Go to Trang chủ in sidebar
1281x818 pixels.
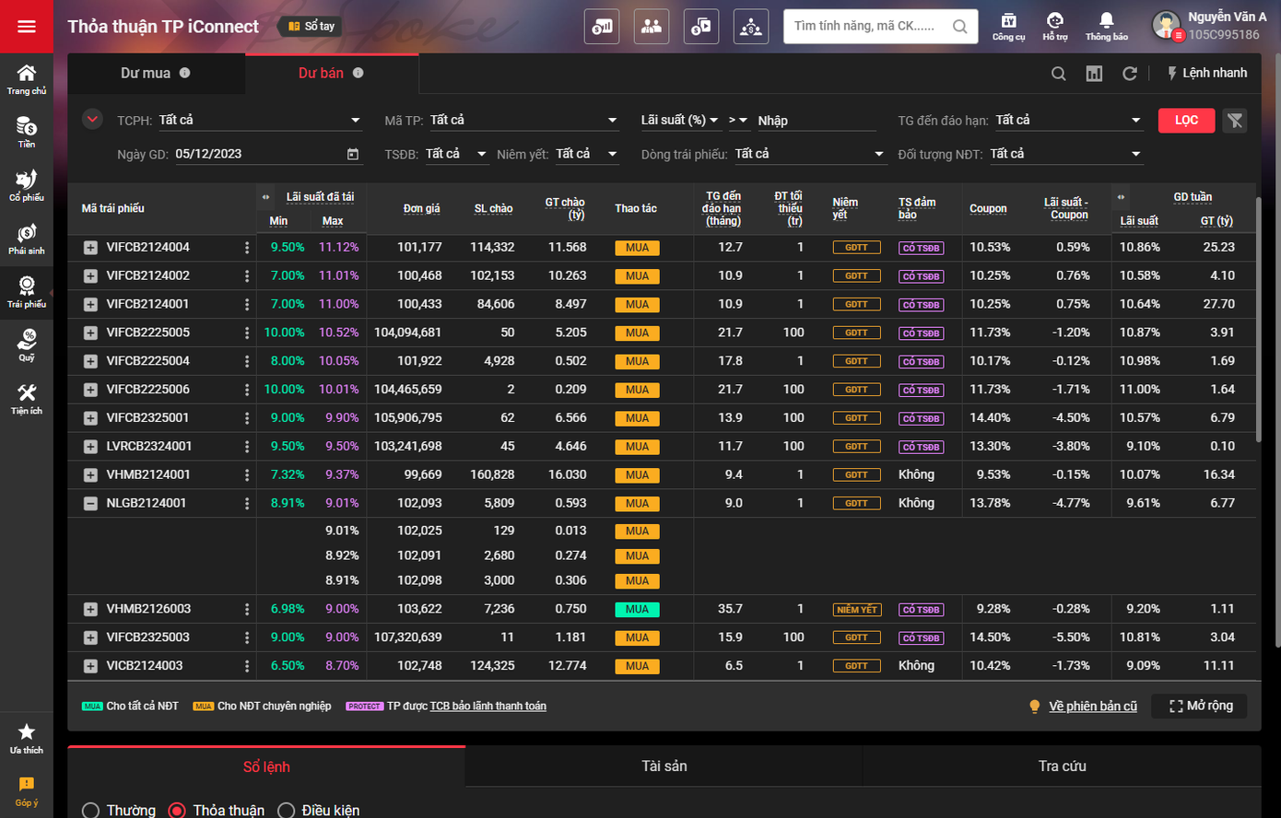(x=27, y=79)
